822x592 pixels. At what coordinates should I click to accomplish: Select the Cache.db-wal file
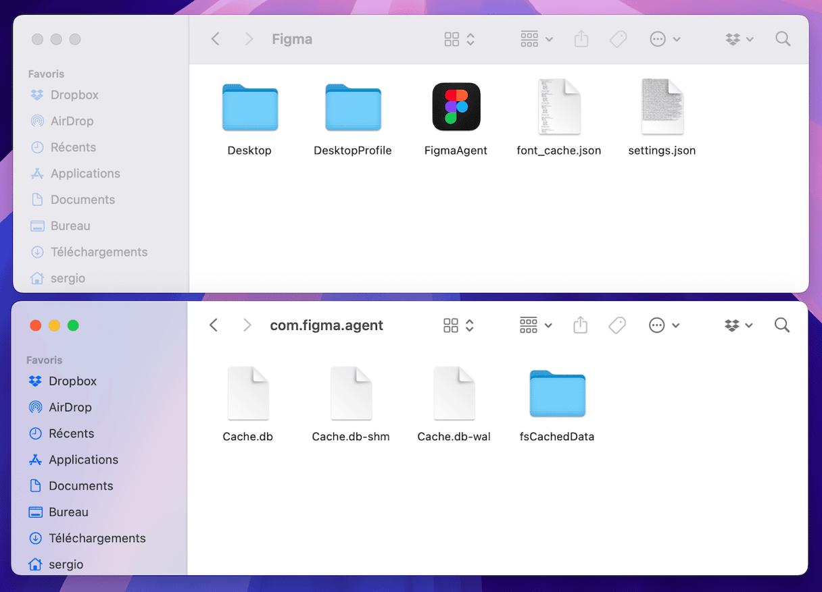point(454,394)
